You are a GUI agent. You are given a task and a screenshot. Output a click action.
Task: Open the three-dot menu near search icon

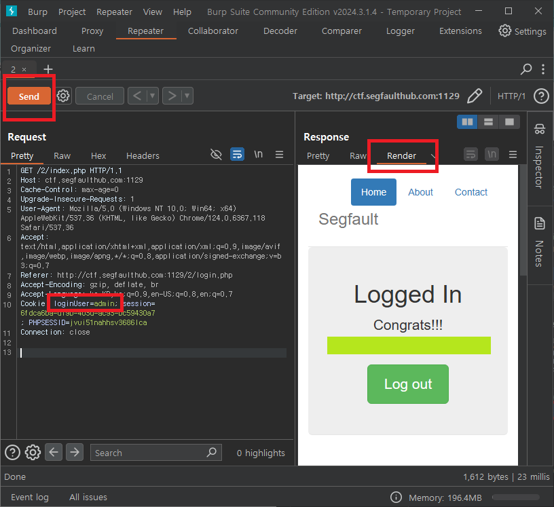[541, 69]
